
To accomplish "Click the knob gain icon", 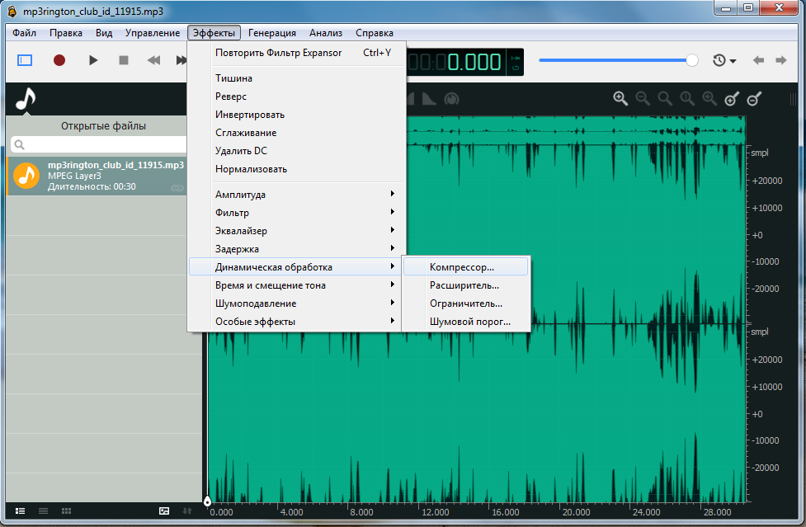I will [451, 99].
